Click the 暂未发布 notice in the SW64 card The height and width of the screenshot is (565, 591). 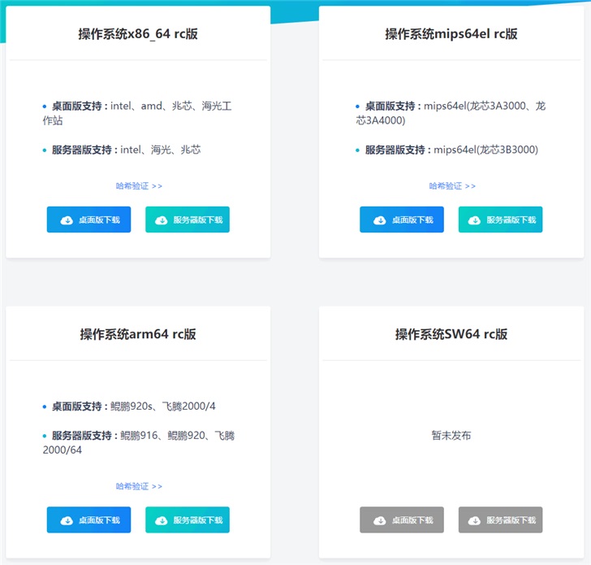click(451, 435)
